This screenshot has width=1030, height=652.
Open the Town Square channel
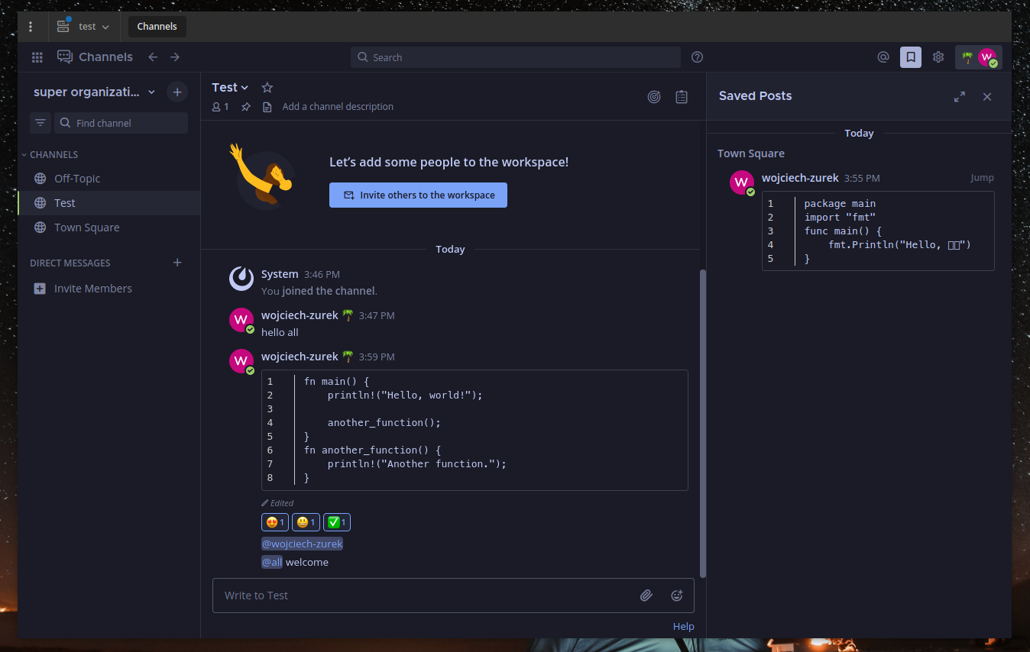[x=109, y=228]
